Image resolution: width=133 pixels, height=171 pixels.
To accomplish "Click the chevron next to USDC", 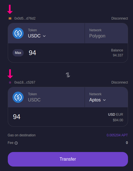I will point(44,36).
